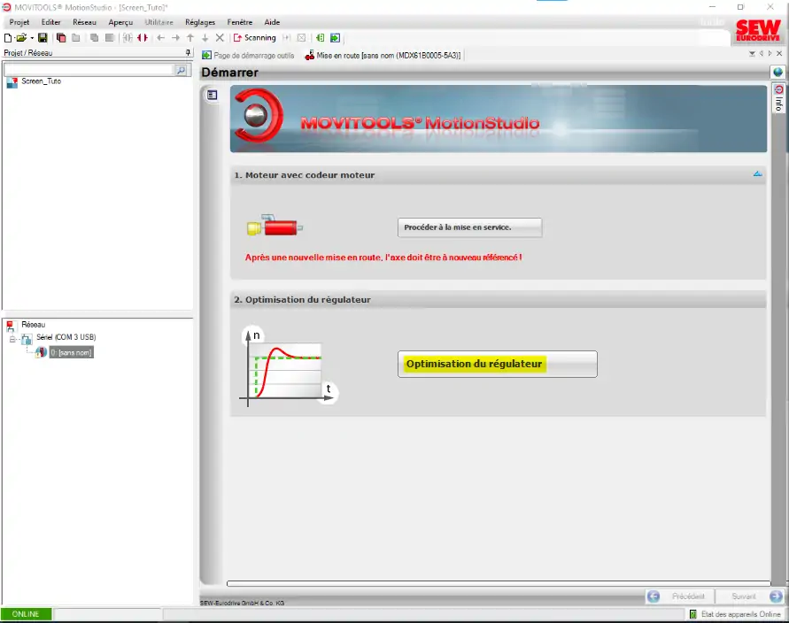Start network Scanning from the toolbar

pyautogui.click(x=255, y=38)
